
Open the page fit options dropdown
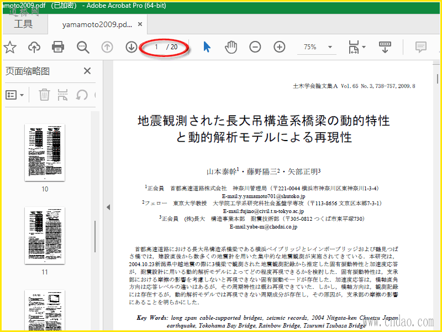[x=357, y=47]
